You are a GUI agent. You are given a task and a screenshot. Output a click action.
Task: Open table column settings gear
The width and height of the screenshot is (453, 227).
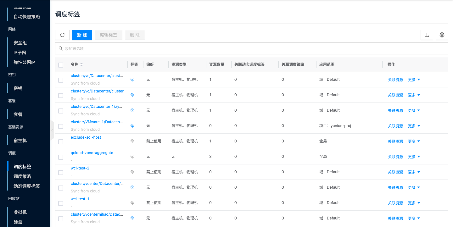[442, 35]
